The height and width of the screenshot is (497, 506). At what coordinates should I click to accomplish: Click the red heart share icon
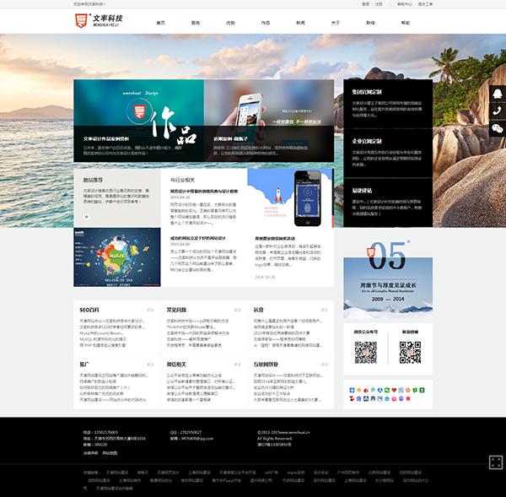pos(394,390)
